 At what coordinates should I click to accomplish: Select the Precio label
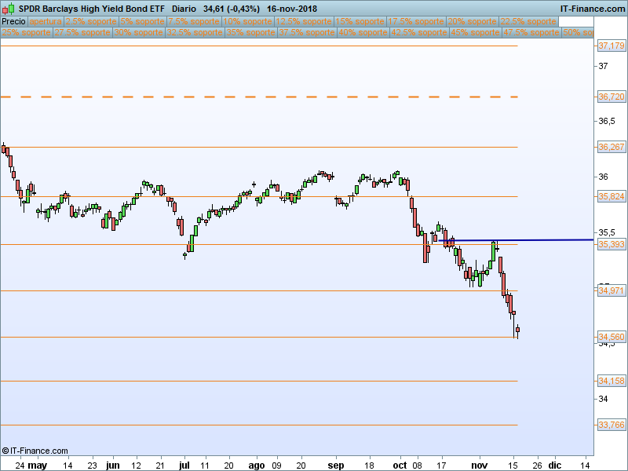click(13, 22)
